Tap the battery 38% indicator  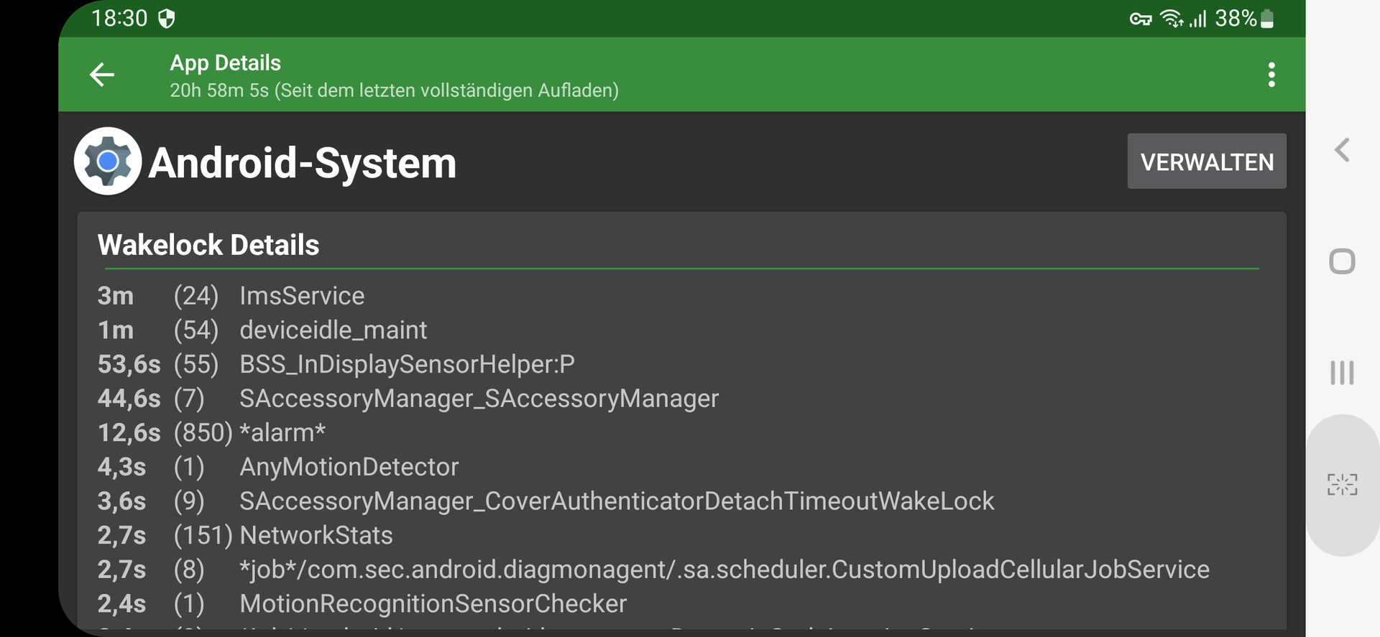1244,19
